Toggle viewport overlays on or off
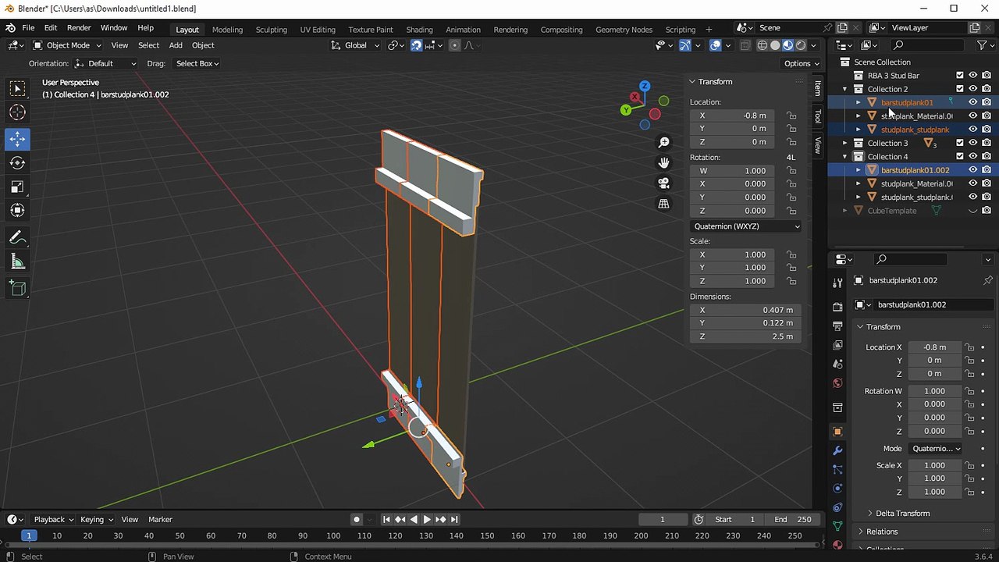 (715, 45)
